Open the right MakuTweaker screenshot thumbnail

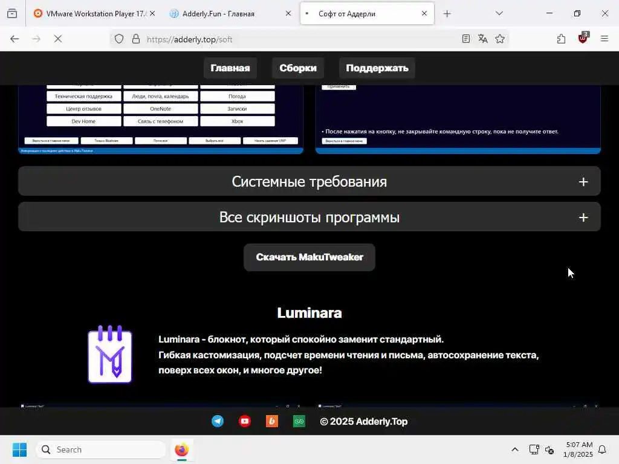click(458, 119)
